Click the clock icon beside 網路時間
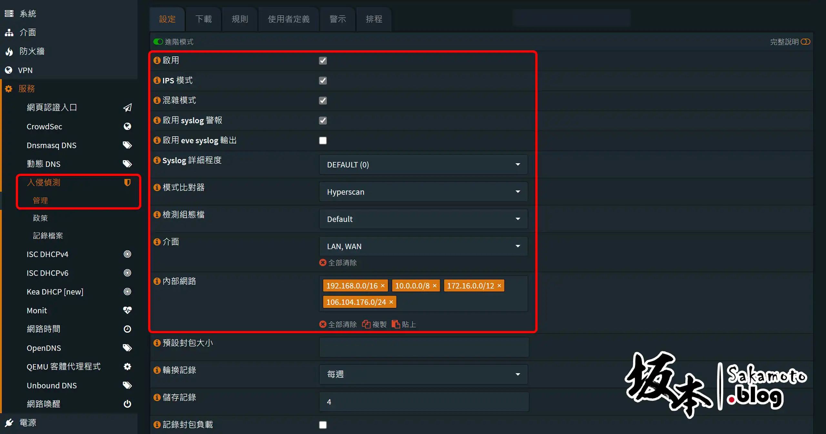Image resolution: width=826 pixels, height=434 pixels. [x=127, y=329]
